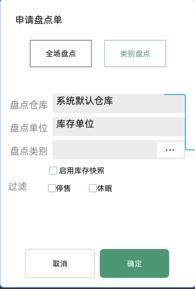195x289 pixels.
Task: Click the 休眠 label text
Action: [104, 188]
